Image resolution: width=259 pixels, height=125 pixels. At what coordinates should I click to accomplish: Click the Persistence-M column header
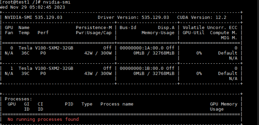pyautogui.click(x=94, y=28)
